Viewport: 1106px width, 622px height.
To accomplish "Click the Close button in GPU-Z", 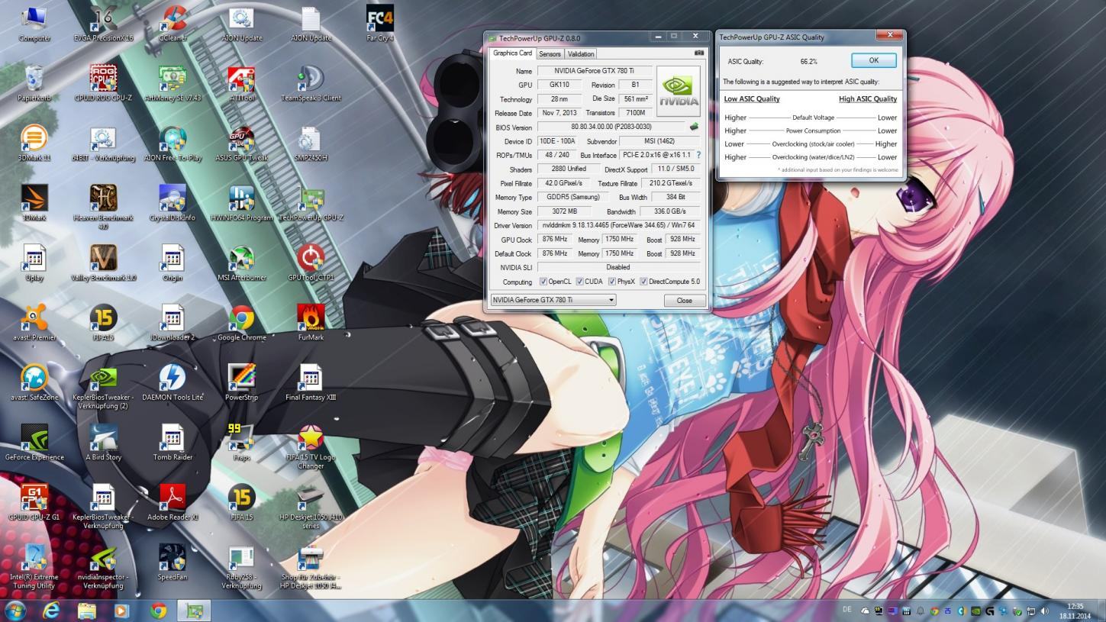I will coord(684,301).
